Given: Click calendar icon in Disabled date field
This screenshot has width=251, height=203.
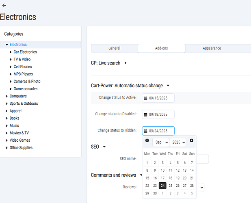Looking at the screenshot, I should point(145,114).
